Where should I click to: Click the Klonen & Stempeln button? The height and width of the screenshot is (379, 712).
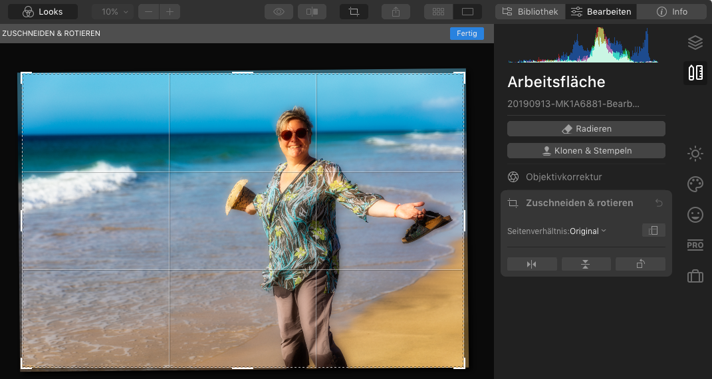pyautogui.click(x=586, y=151)
